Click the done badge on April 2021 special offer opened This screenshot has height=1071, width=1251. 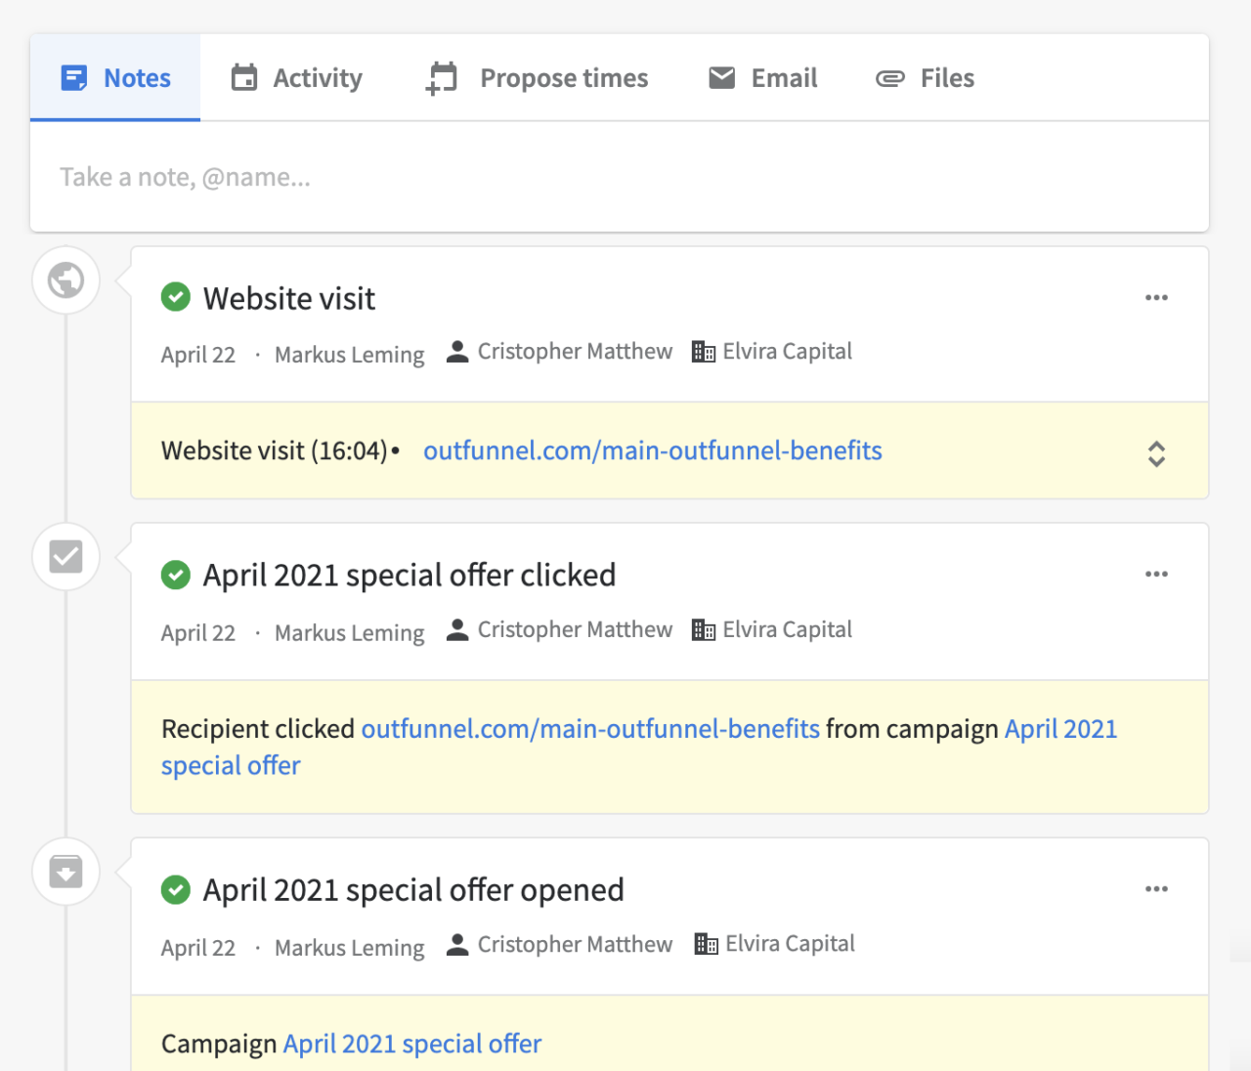[x=176, y=889]
